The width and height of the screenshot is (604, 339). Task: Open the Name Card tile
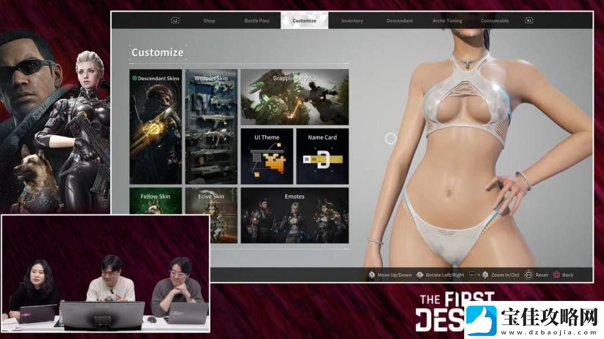[x=323, y=157]
